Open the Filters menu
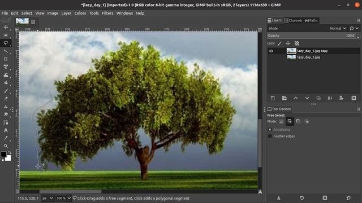Image resolution: width=362 pixels, height=203 pixels. click(x=107, y=13)
